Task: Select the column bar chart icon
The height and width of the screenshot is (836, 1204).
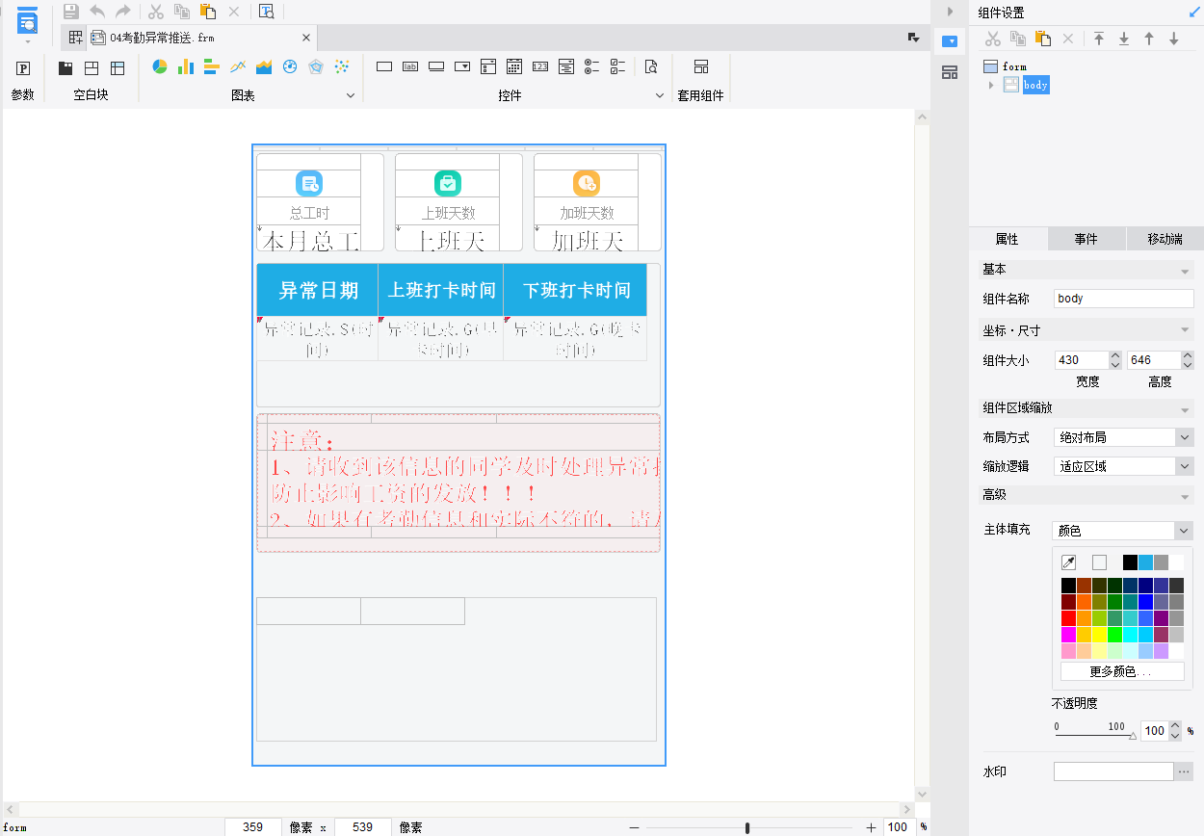Action: [x=186, y=66]
